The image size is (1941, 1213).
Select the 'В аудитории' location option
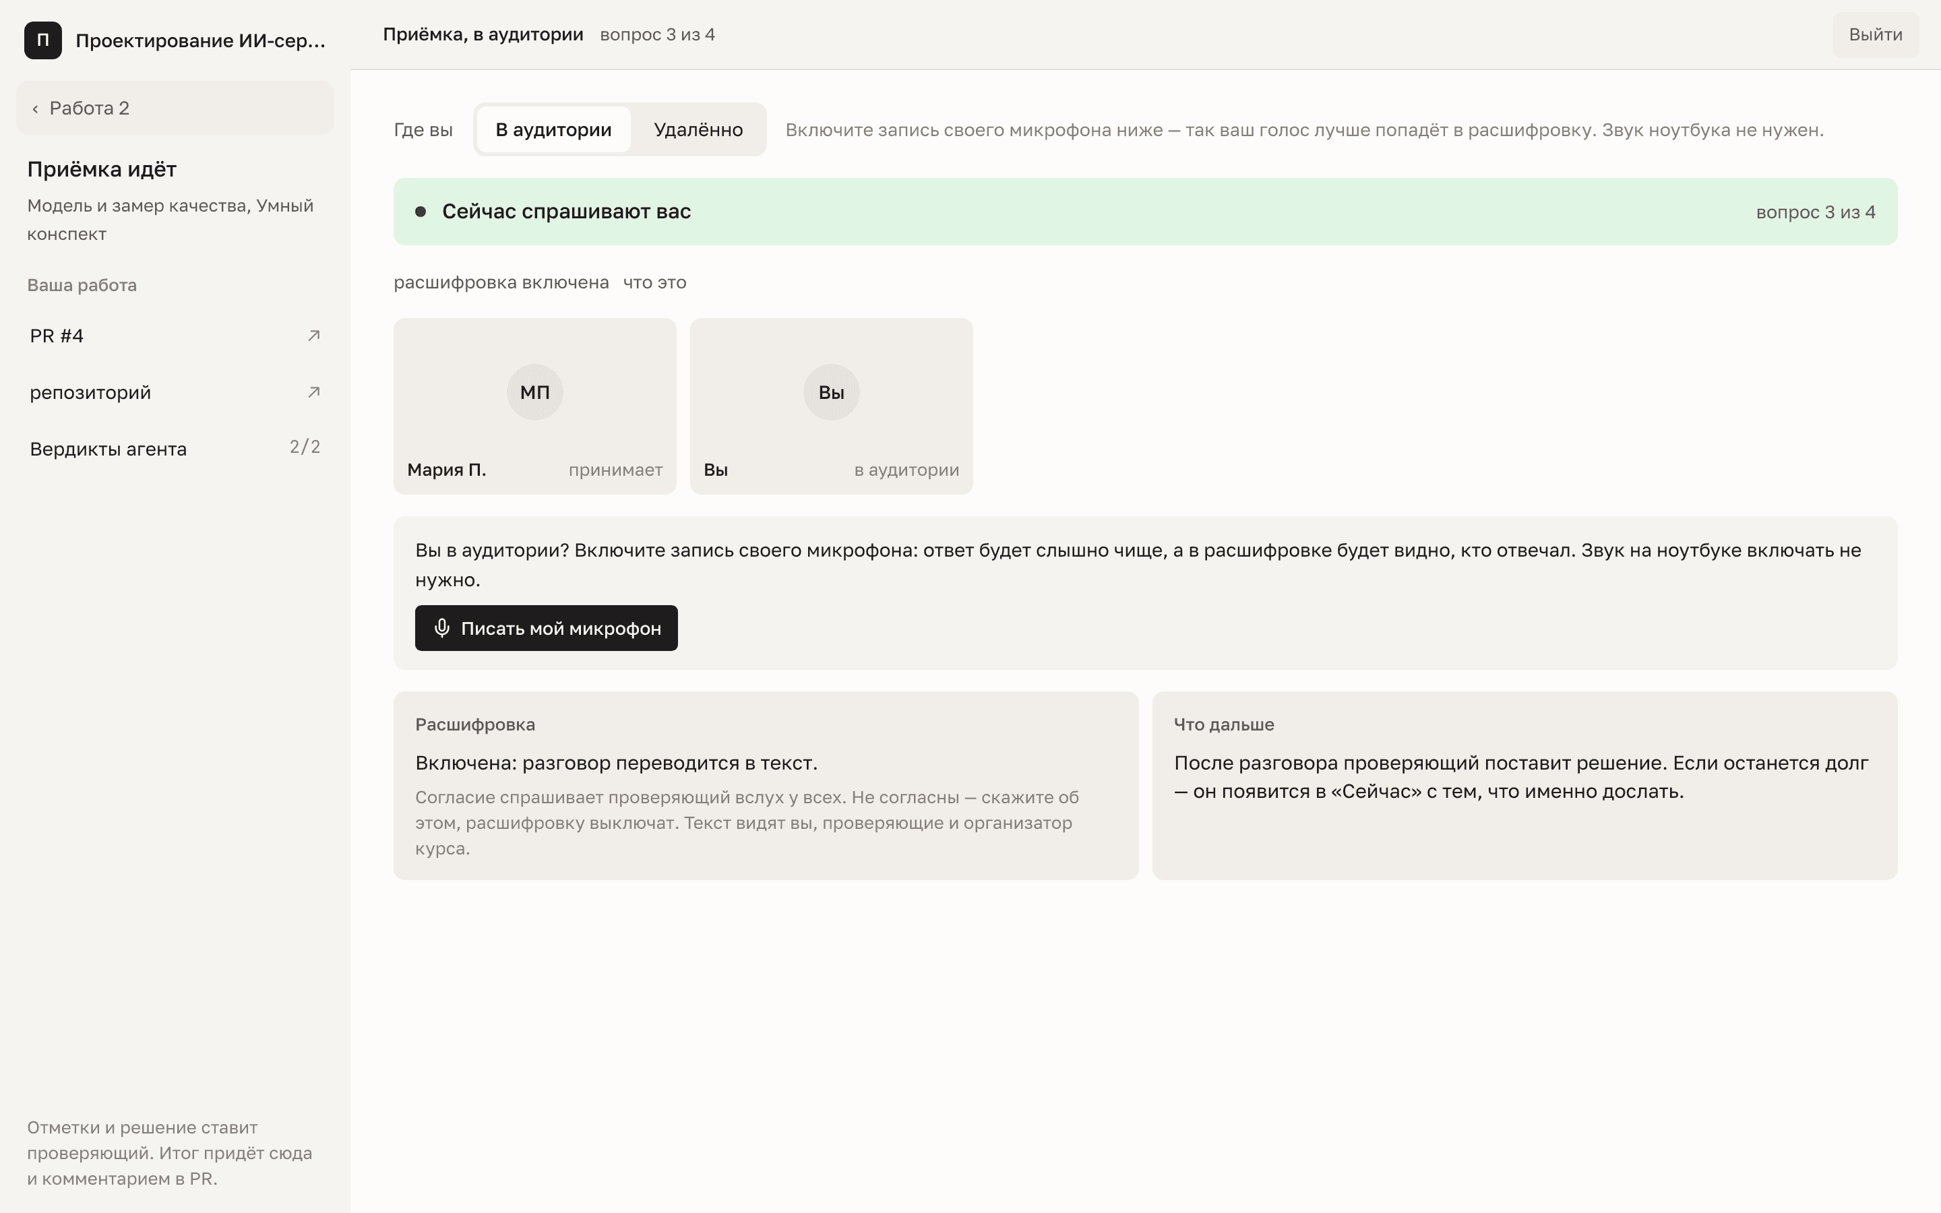click(553, 130)
